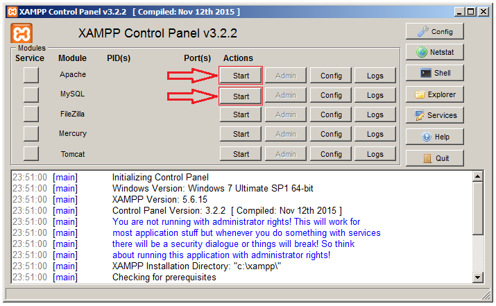Image resolution: width=496 pixels, height=306 pixels.
Task: Open Help button
Action: pyautogui.click(x=435, y=137)
